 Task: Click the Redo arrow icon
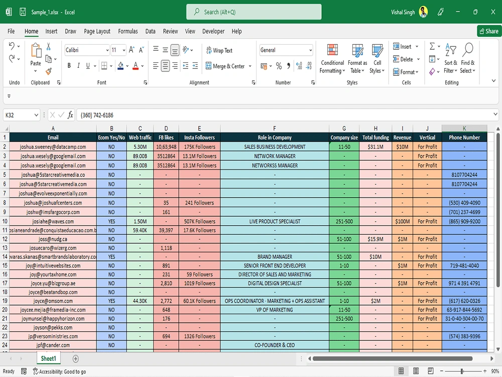point(12,59)
